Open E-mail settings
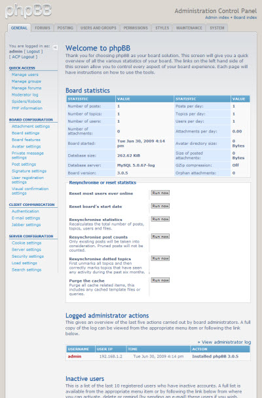The image size is (262, 398). point(26,218)
